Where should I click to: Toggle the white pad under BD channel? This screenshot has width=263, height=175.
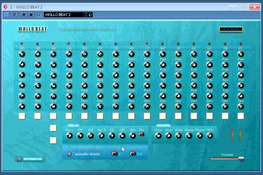pyautogui.click(x=22, y=116)
